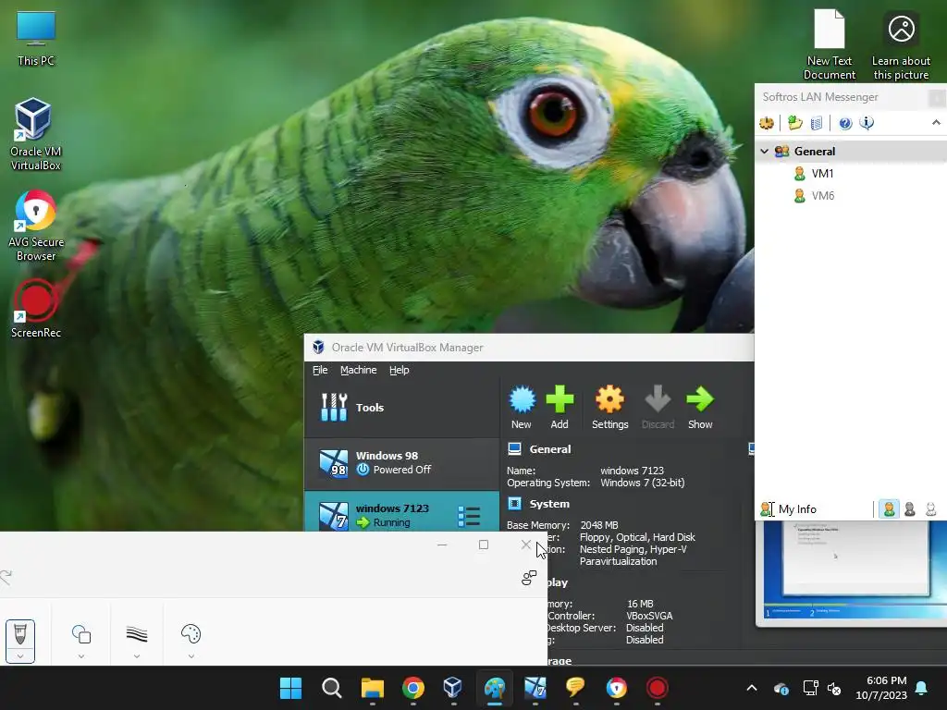Open the Help menu in VirtualBox Manager

tap(399, 370)
